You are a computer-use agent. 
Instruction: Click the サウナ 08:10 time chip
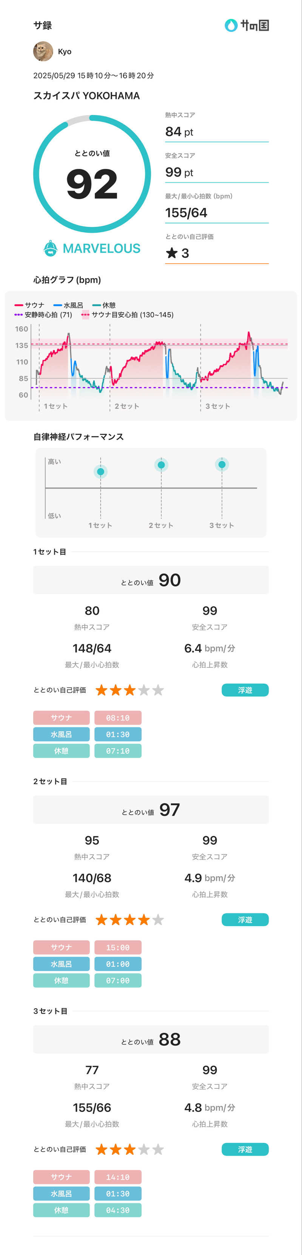pyautogui.click(x=118, y=718)
